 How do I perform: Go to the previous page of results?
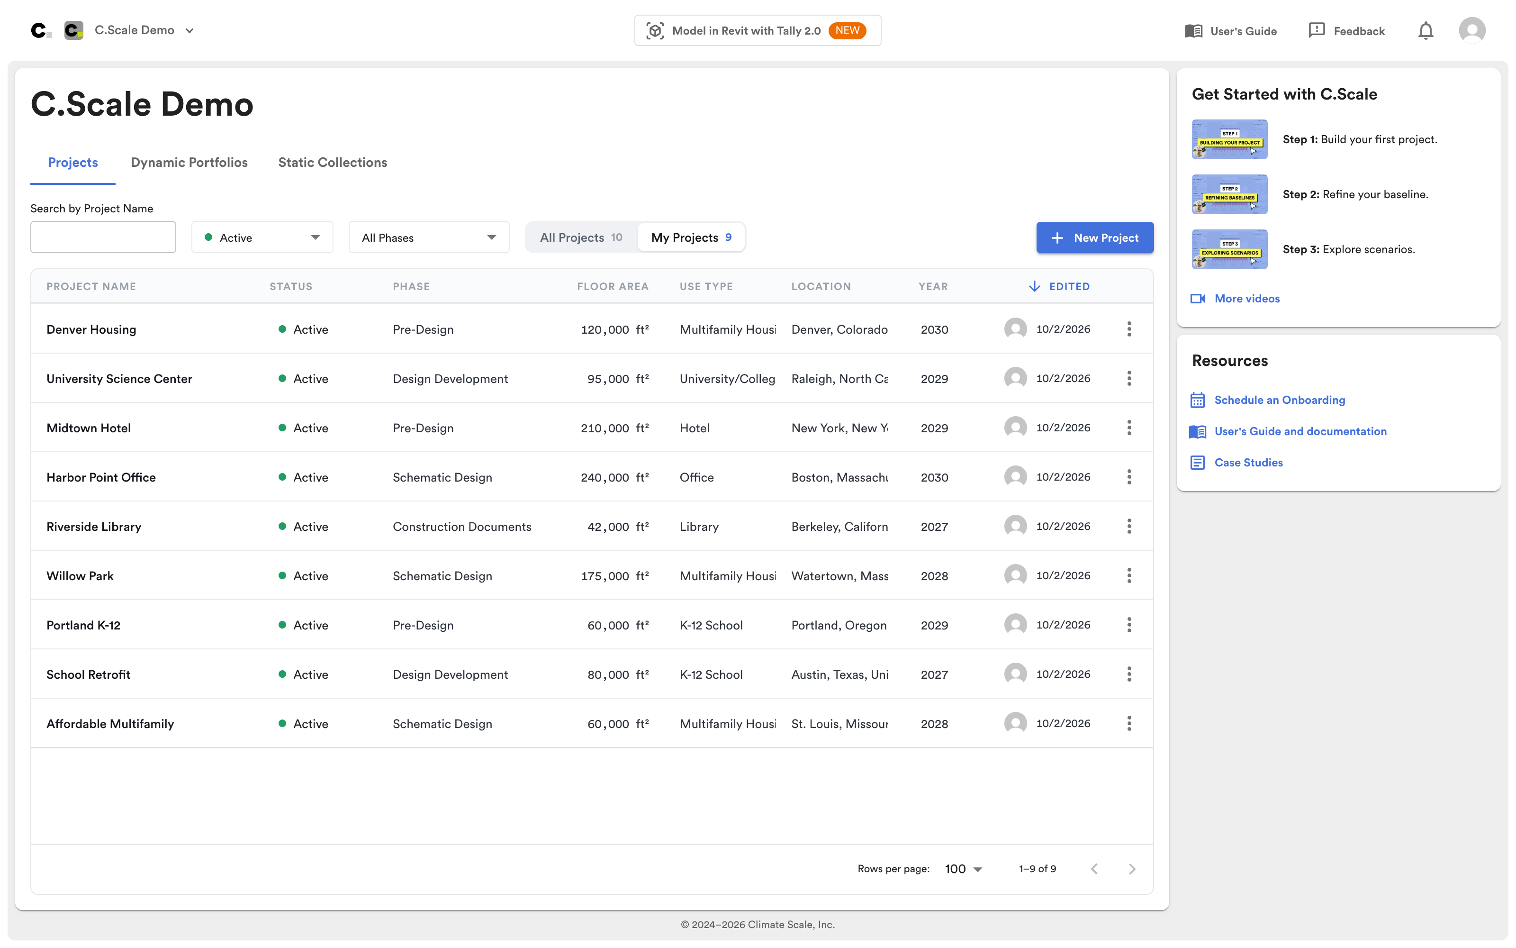coord(1094,869)
